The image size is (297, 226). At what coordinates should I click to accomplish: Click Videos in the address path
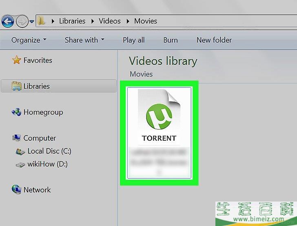[x=110, y=21]
